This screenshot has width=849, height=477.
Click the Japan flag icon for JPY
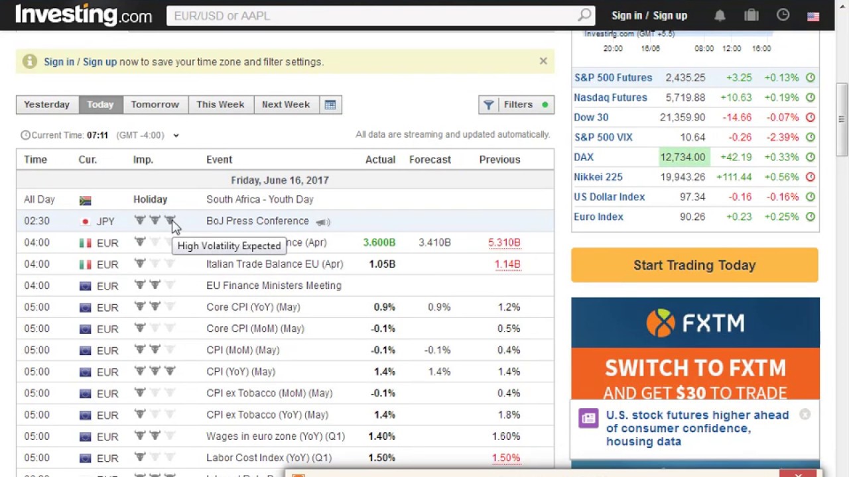85,222
